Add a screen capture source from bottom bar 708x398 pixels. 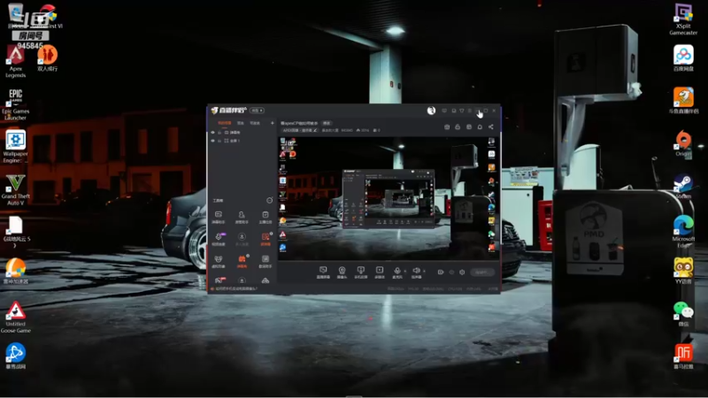[x=323, y=272]
